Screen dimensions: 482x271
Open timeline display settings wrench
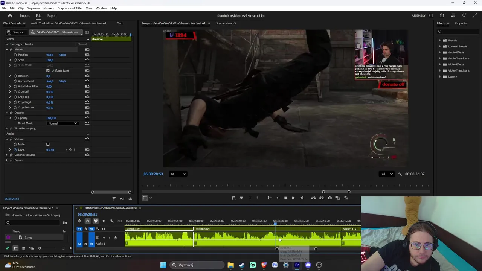pos(111,221)
